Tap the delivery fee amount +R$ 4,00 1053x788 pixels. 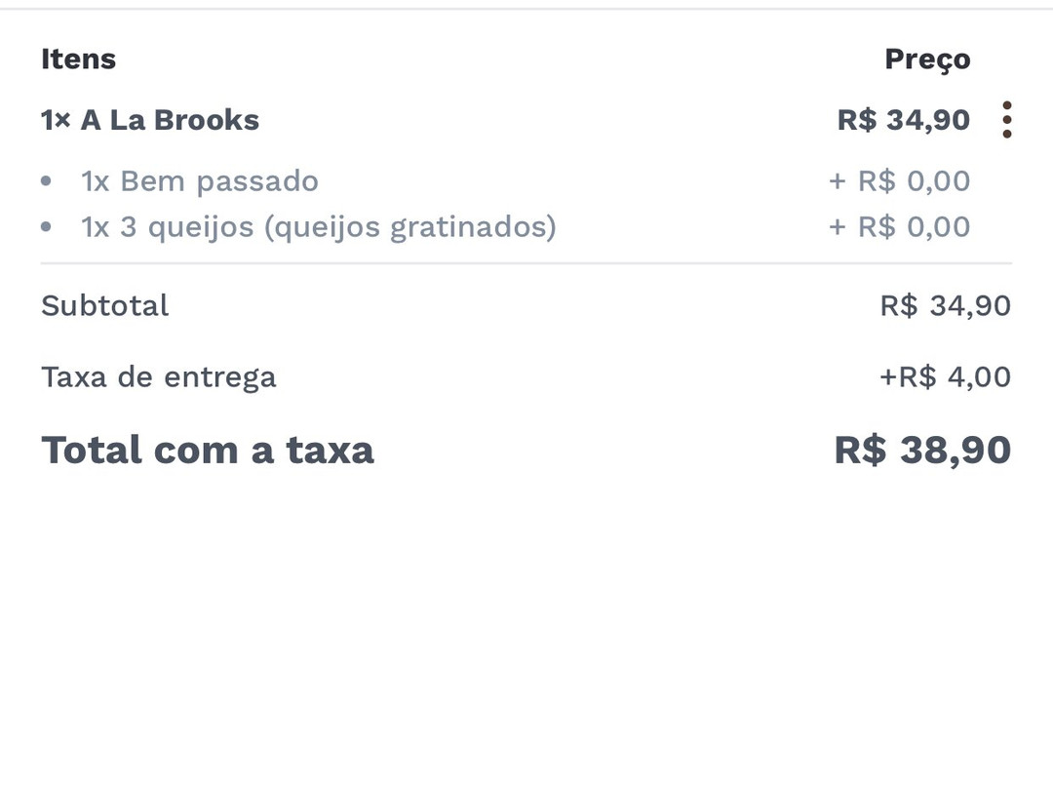tap(945, 376)
